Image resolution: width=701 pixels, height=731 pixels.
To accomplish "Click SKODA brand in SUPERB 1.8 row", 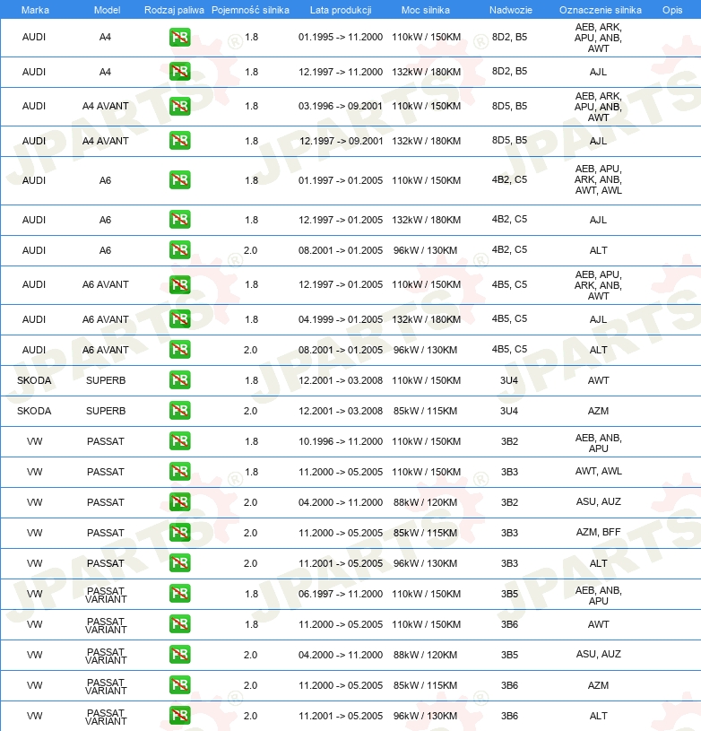I will click(x=34, y=380).
